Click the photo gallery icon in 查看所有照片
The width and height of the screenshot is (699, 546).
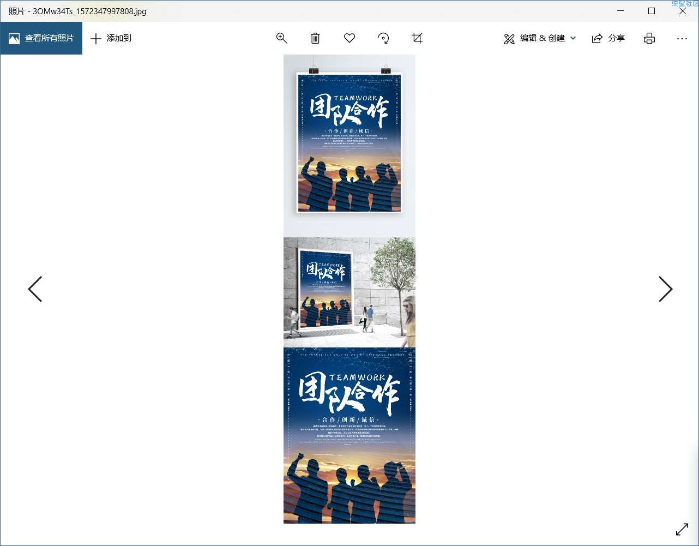tap(14, 39)
